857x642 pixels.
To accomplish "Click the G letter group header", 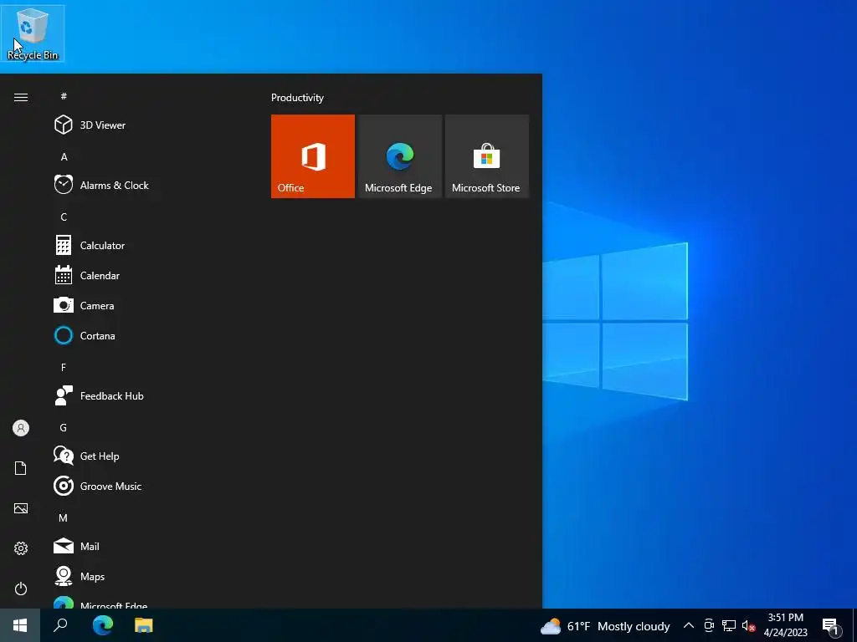I will [64, 427].
